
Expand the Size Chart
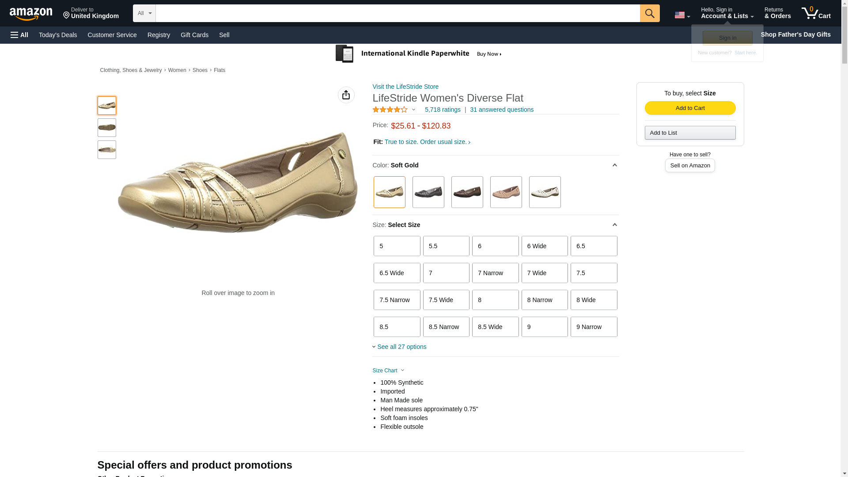pyautogui.click(x=388, y=371)
